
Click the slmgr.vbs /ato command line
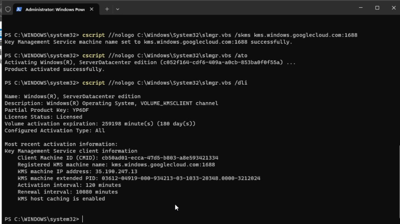click(126, 55)
